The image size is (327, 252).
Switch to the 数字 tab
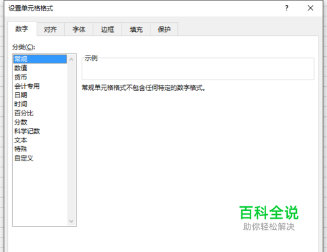point(22,29)
